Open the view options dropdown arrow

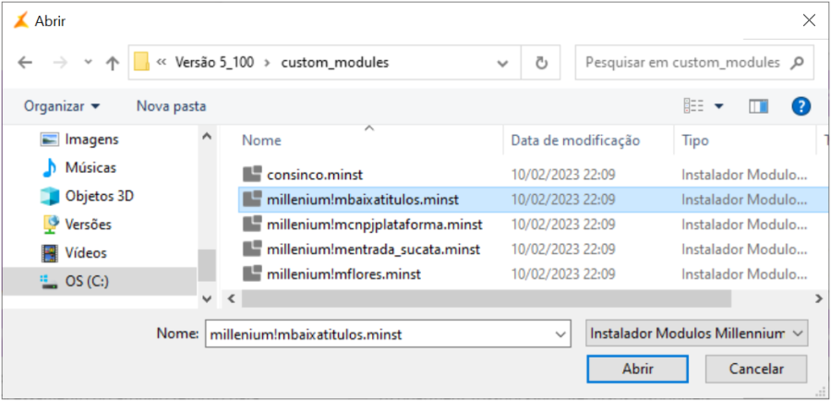pyautogui.click(x=719, y=106)
